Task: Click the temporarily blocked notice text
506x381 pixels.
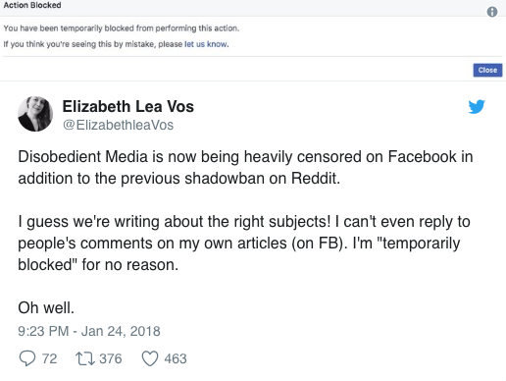Action: [x=122, y=28]
